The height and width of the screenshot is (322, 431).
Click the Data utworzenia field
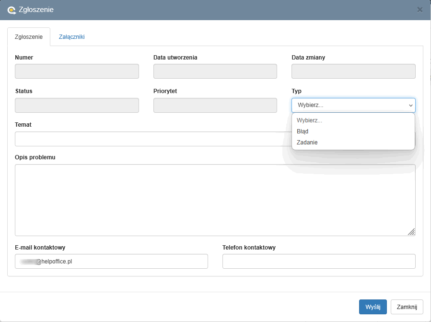coord(215,72)
